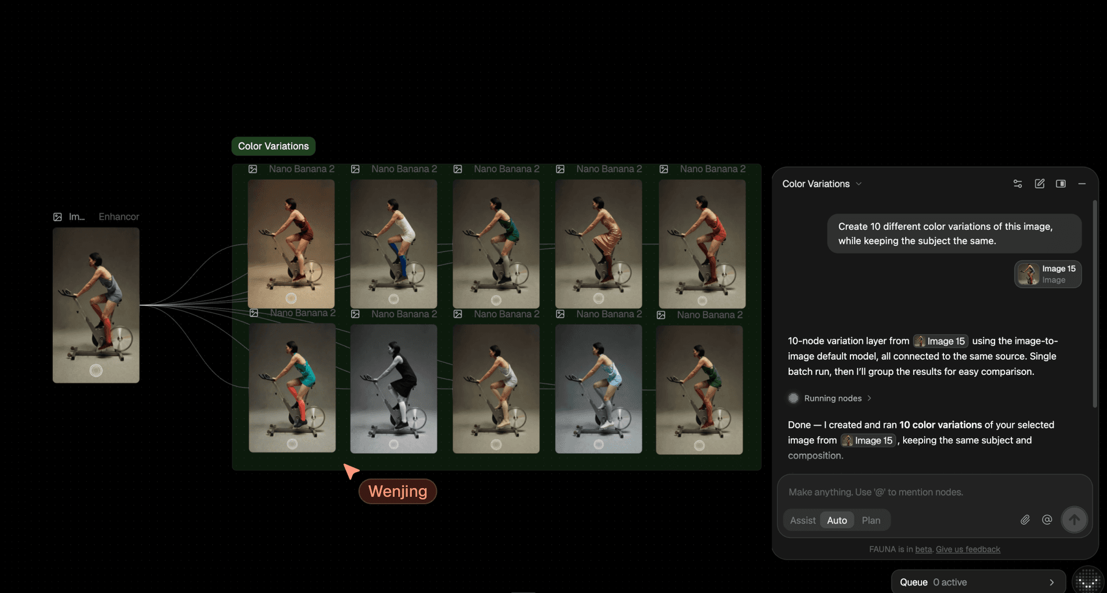Viewport: 1107px width, 593px height.
Task: Switch to Plan mode
Action: click(871, 520)
